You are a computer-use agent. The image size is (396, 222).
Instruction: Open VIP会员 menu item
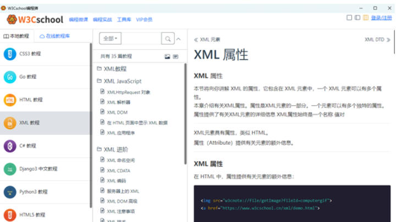[144, 20]
